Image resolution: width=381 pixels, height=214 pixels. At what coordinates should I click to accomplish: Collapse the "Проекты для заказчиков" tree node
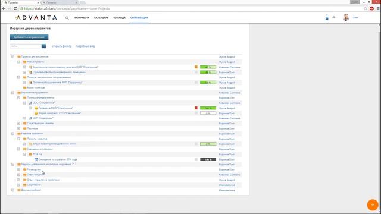(x=13, y=57)
